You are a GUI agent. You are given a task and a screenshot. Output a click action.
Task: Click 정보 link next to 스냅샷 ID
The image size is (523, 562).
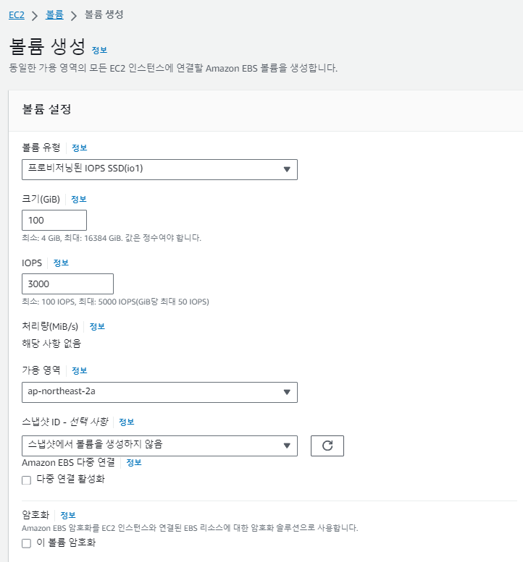coord(126,422)
